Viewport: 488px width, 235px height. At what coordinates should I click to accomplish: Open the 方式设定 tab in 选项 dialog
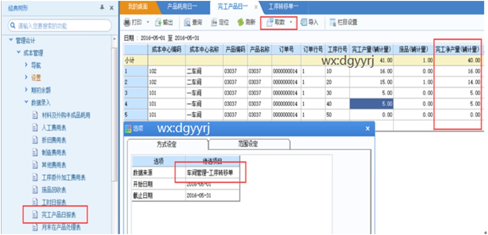point(167,144)
